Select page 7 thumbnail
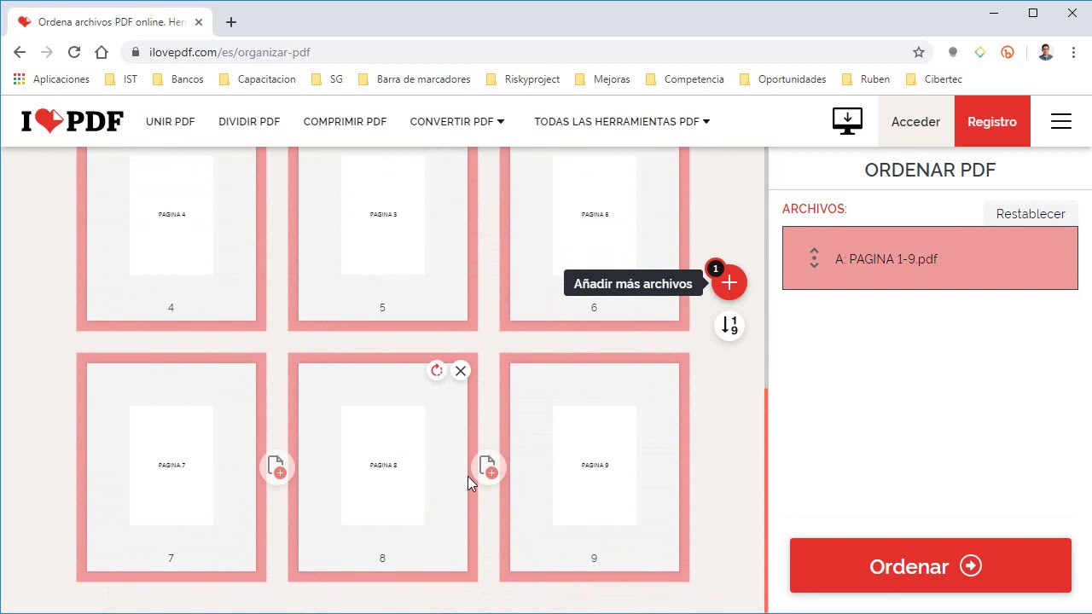1092x614 pixels. [171, 467]
